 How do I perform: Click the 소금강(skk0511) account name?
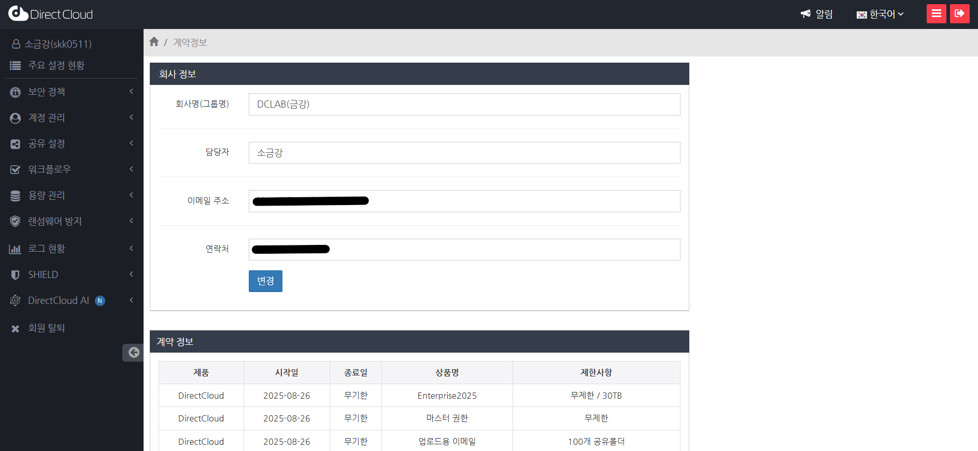(x=58, y=44)
